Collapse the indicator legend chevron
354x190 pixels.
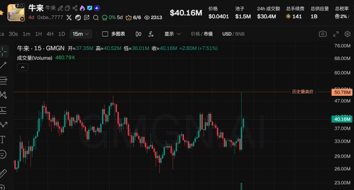pyautogui.click(x=22, y=68)
